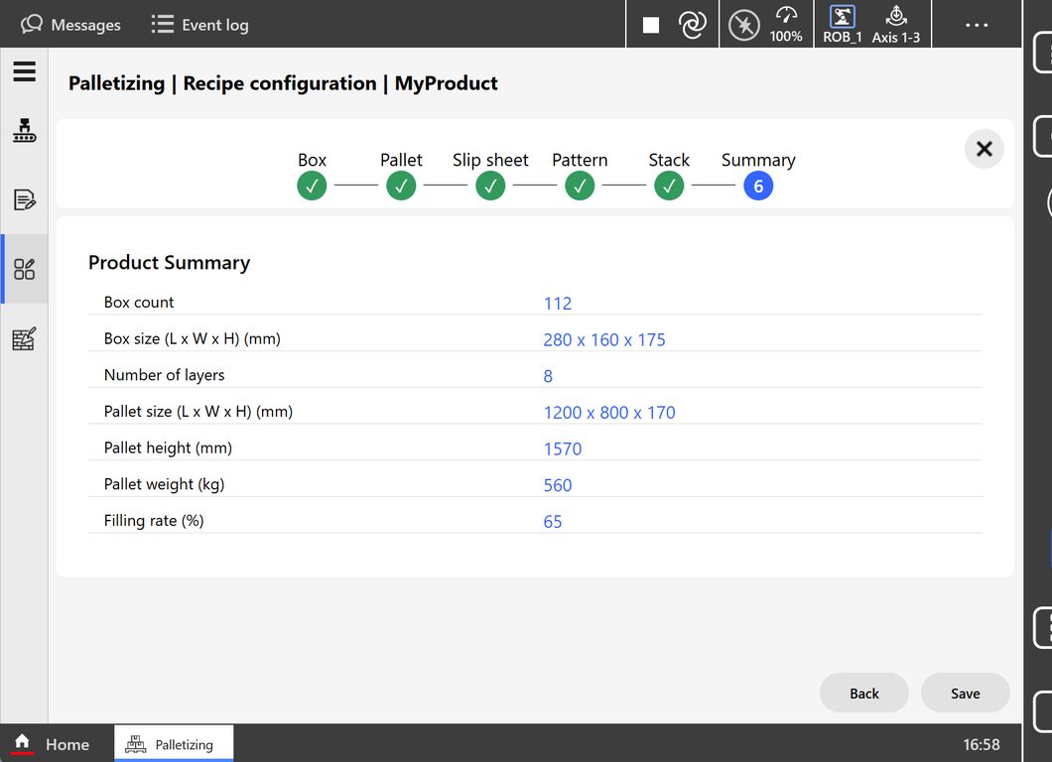Viewport: 1052px width, 762px height.
Task: Open the hamburger menu in sidebar
Action: click(24, 71)
